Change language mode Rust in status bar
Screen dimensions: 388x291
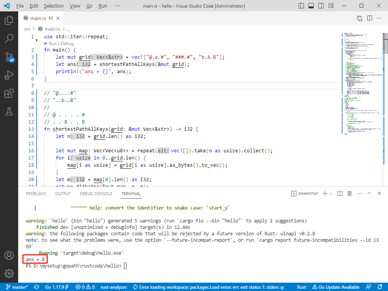point(301,287)
